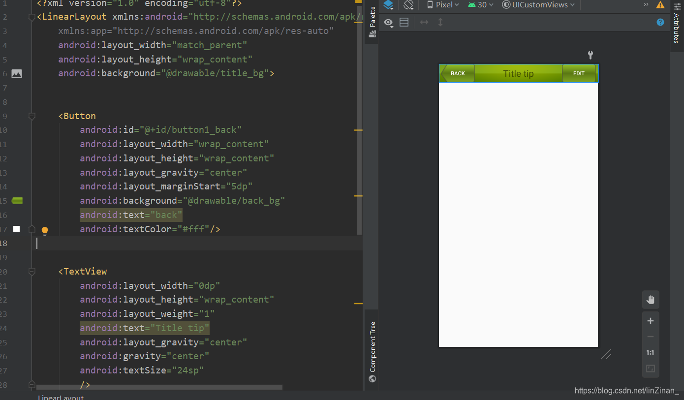Viewport: 684px width, 400px height.
Task: Click the <Button opening tag text
Action: (77, 116)
